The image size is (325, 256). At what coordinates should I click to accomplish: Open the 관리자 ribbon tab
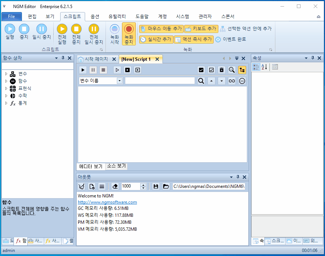pos(205,16)
